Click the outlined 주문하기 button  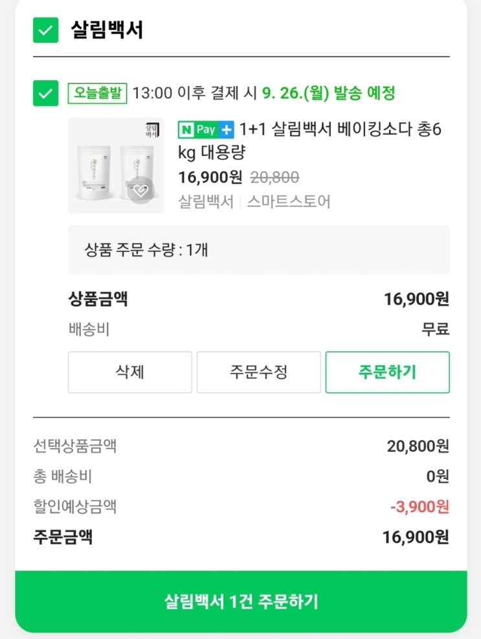point(387,372)
